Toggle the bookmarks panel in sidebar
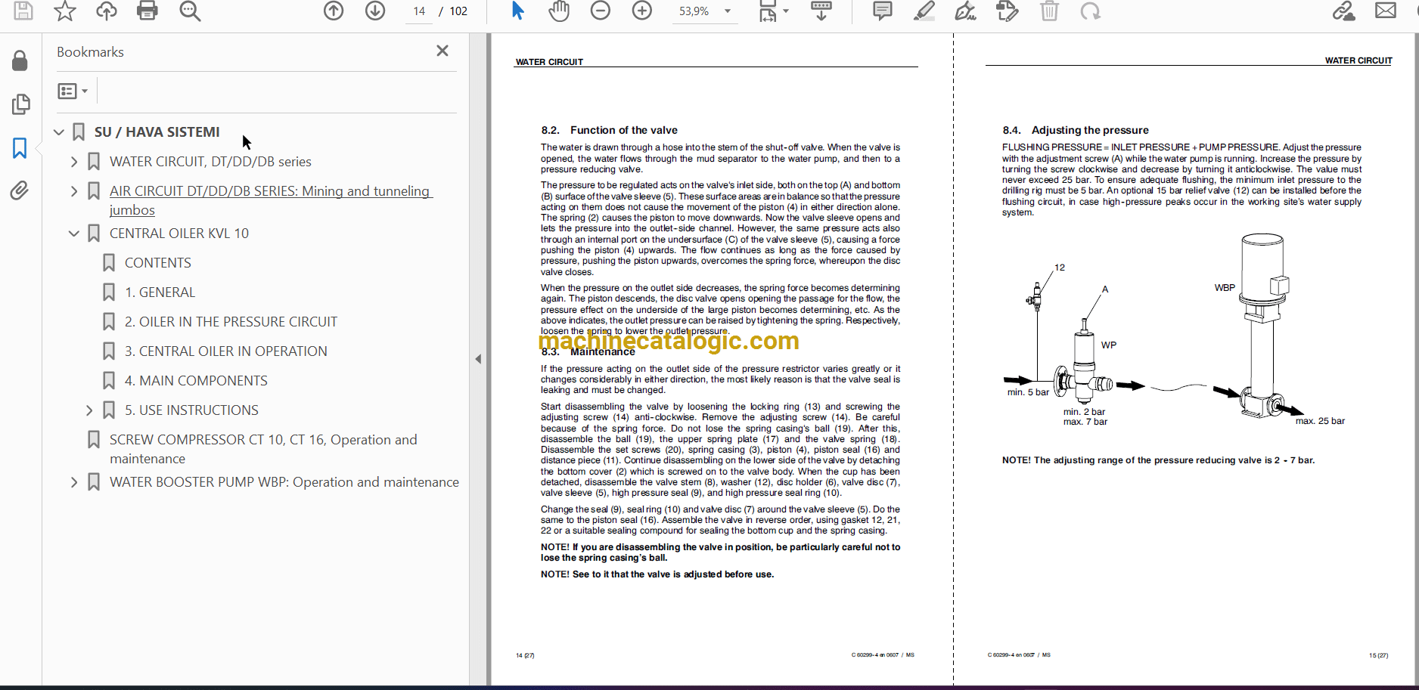Screen dimensions: 1419x690 [x=20, y=147]
